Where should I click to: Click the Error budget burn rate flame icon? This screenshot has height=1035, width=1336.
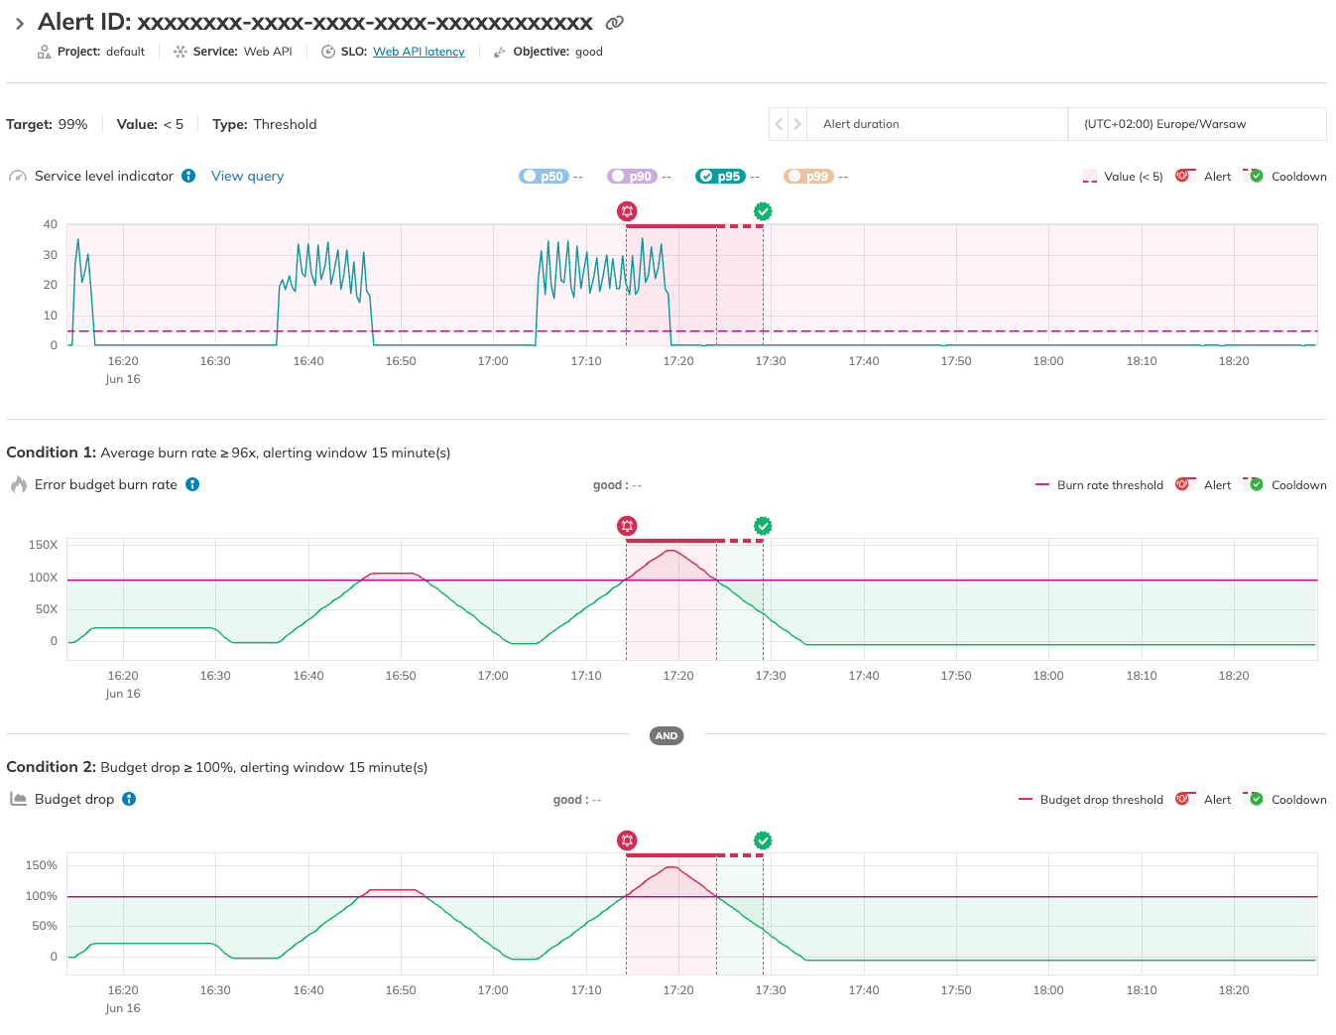point(19,484)
